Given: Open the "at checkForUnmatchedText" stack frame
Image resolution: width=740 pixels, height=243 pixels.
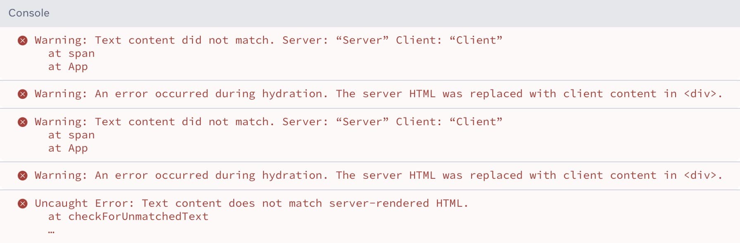Looking at the screenshot, I should pyautogui.click(x=128, y=217).
